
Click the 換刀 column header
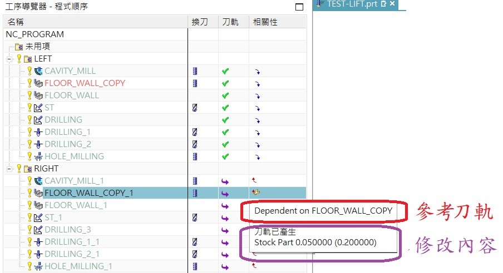click(x=203, y=22)
